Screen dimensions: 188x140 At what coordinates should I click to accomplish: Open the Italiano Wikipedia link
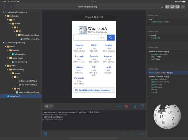[x=79, y=67]
